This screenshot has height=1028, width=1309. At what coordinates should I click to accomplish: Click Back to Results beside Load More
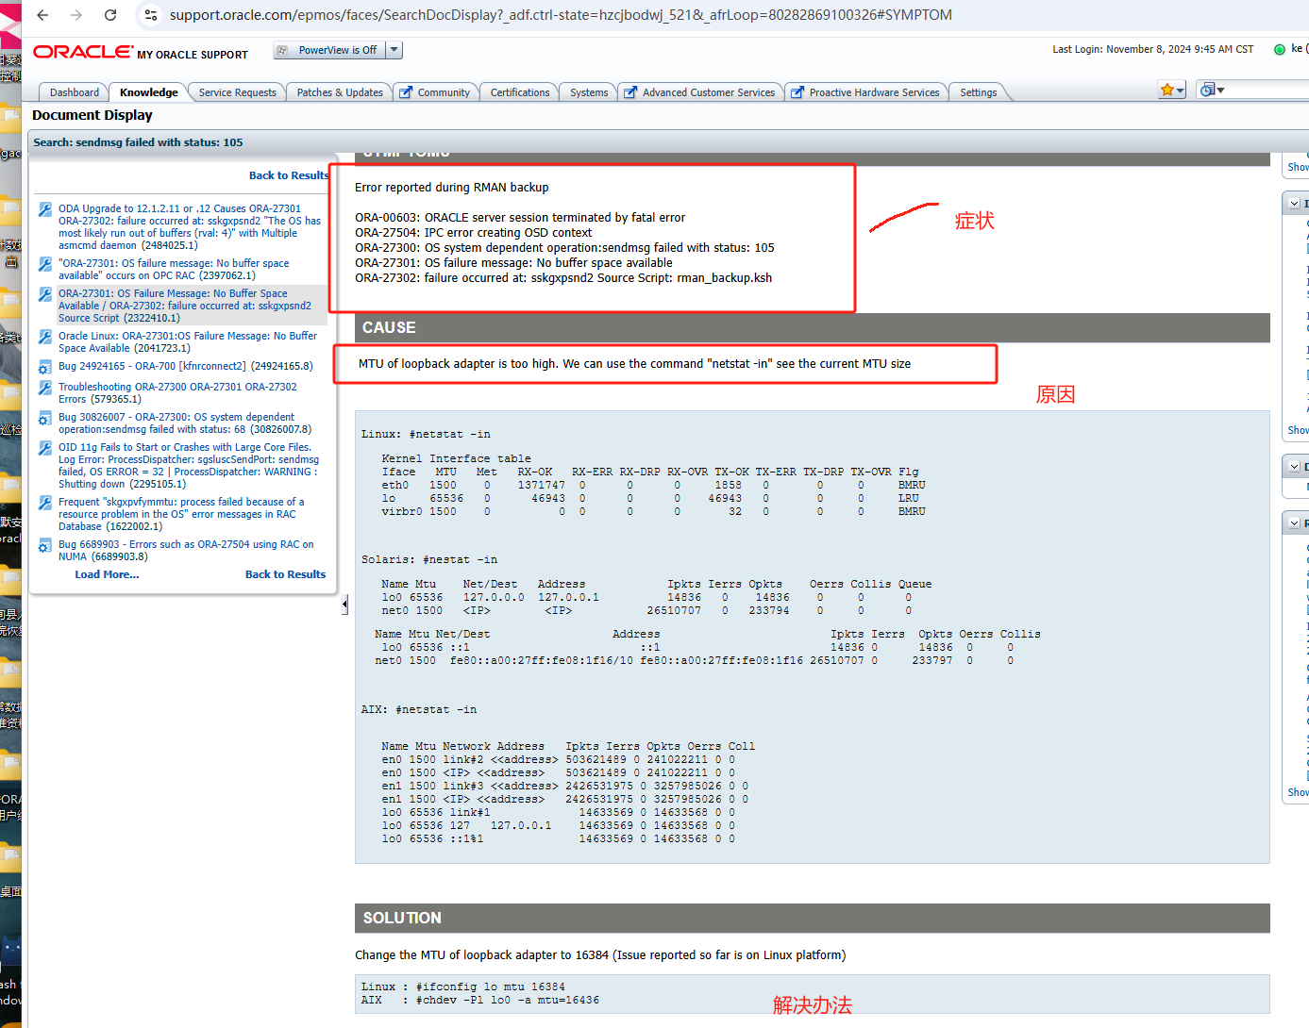(285, 574)
